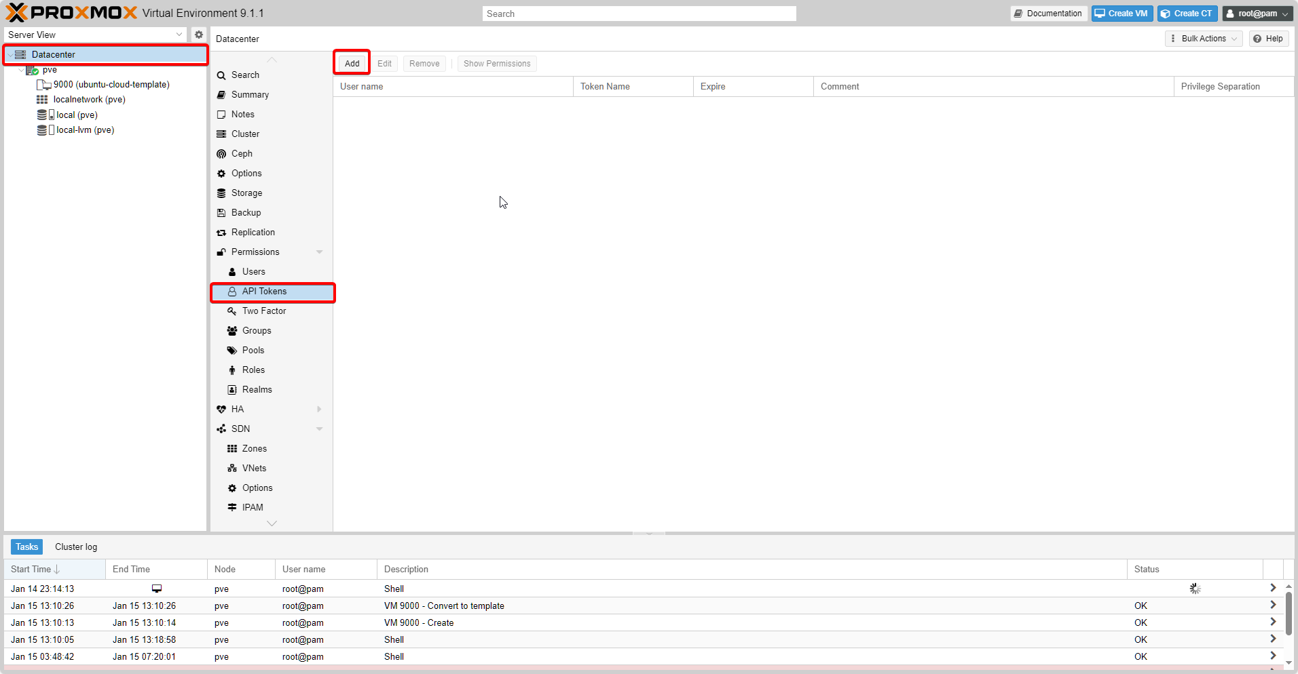1298x674 pixels.
Task: Select the Replication arrows icon
Action: (x=221, y=233)
